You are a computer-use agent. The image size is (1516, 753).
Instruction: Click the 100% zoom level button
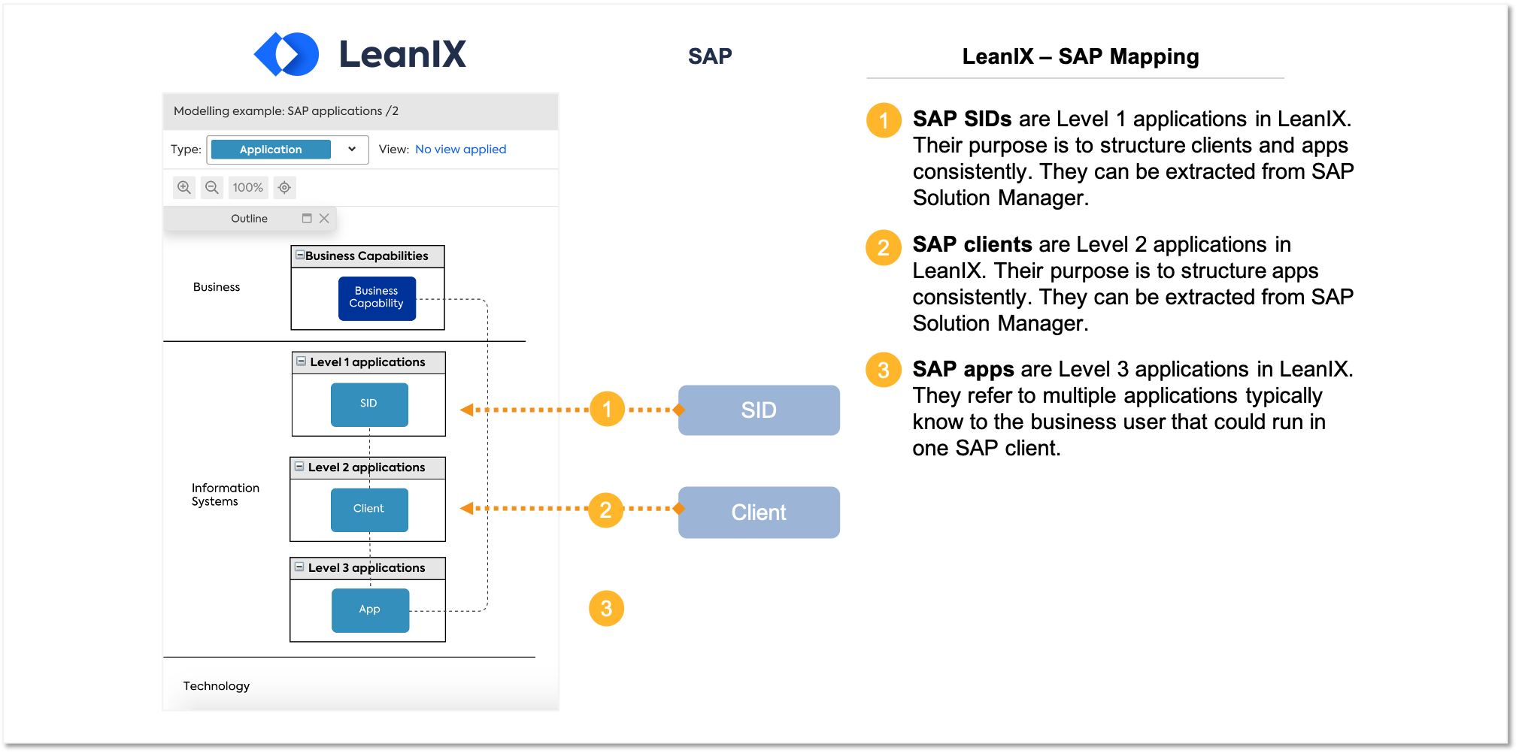(248, 188)
